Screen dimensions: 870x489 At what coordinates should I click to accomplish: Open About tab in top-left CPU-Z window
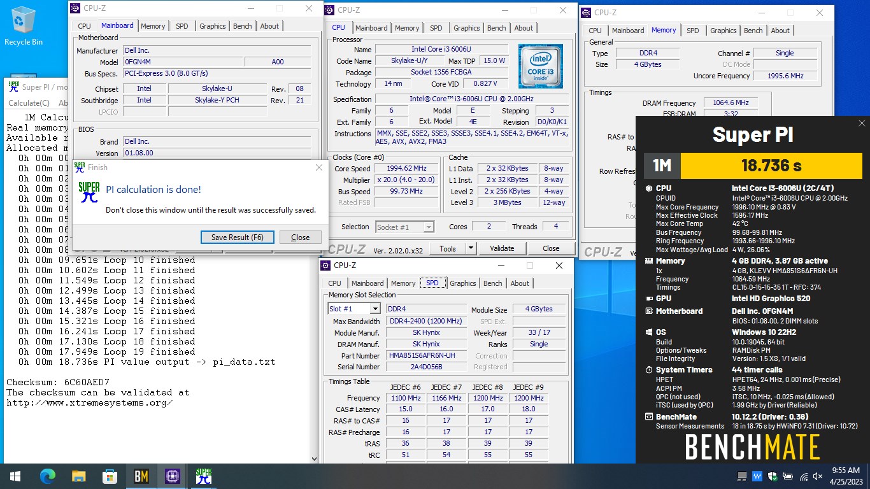pyautogui.click(x=269, y=26)
